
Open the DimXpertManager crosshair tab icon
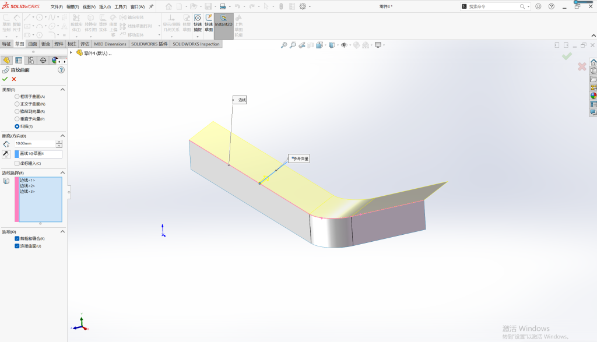(x=43, y=61)
